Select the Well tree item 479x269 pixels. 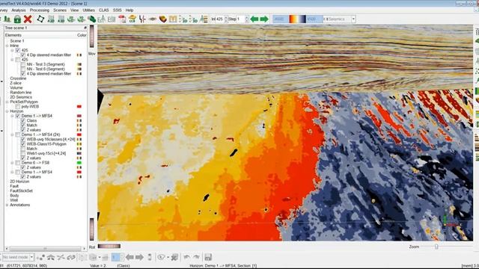point(13,200)
